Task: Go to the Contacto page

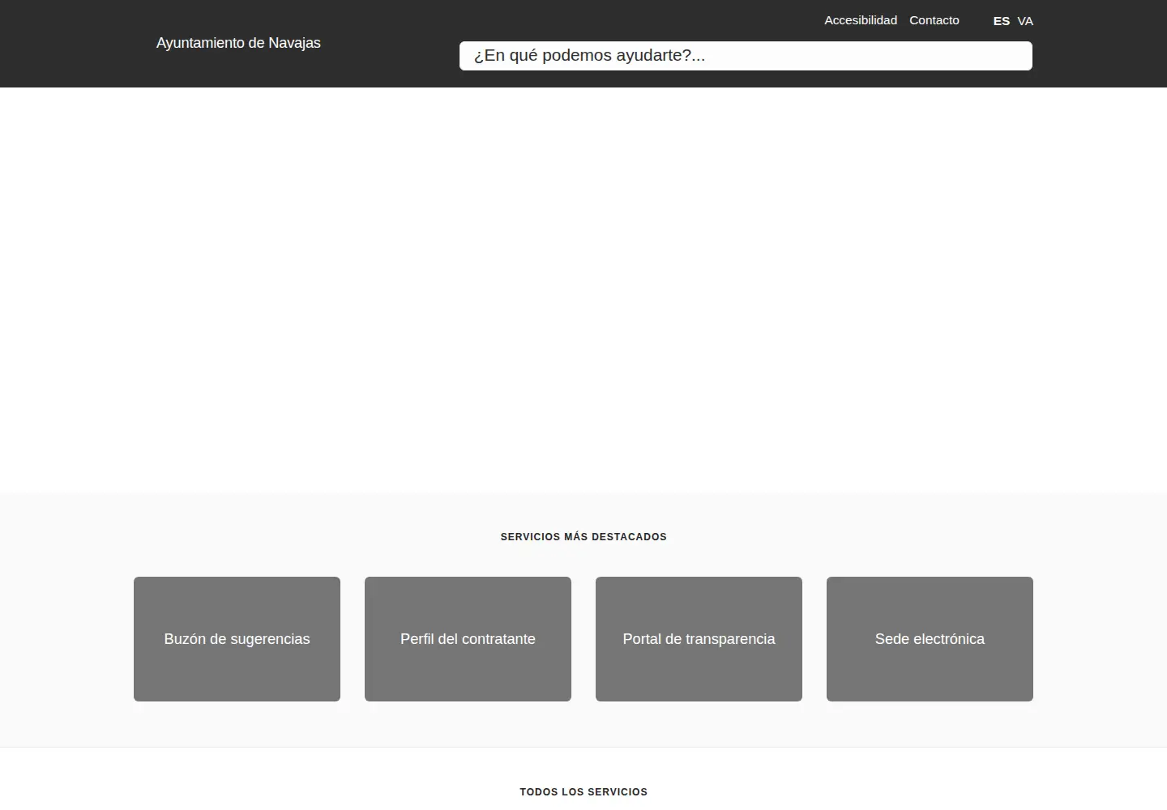Action: (934, 20)
